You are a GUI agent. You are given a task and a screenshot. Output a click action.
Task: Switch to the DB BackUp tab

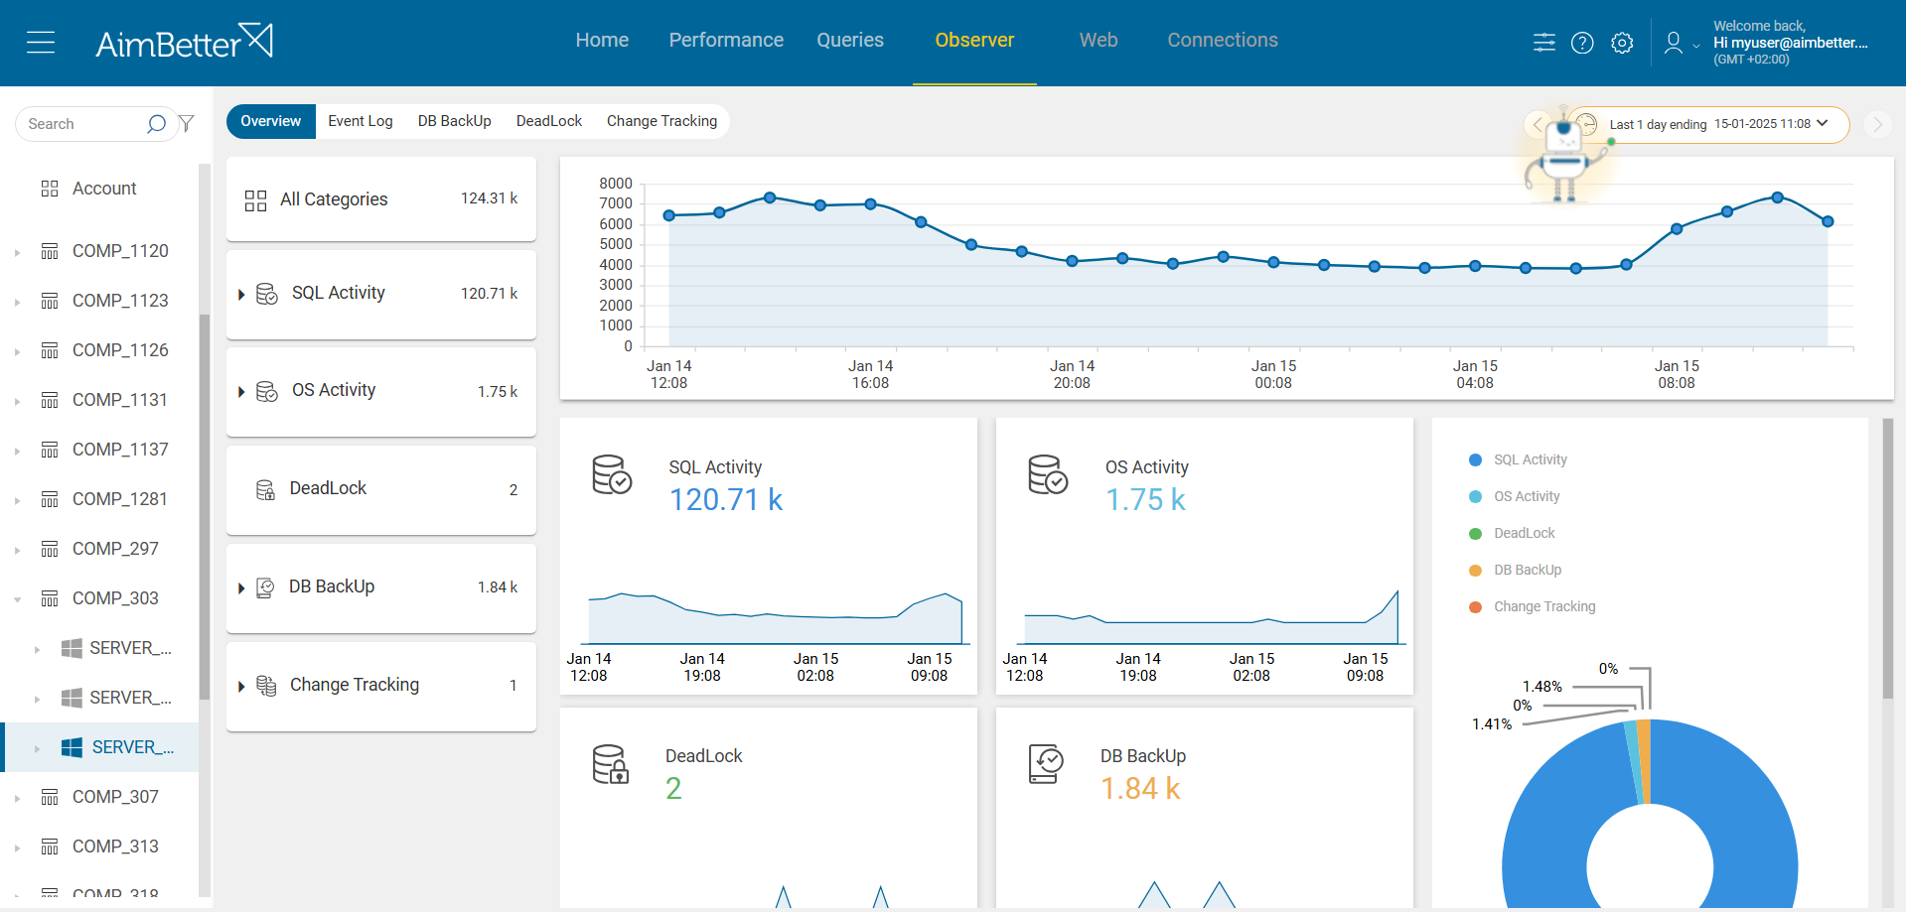click(x=455, y=121)
